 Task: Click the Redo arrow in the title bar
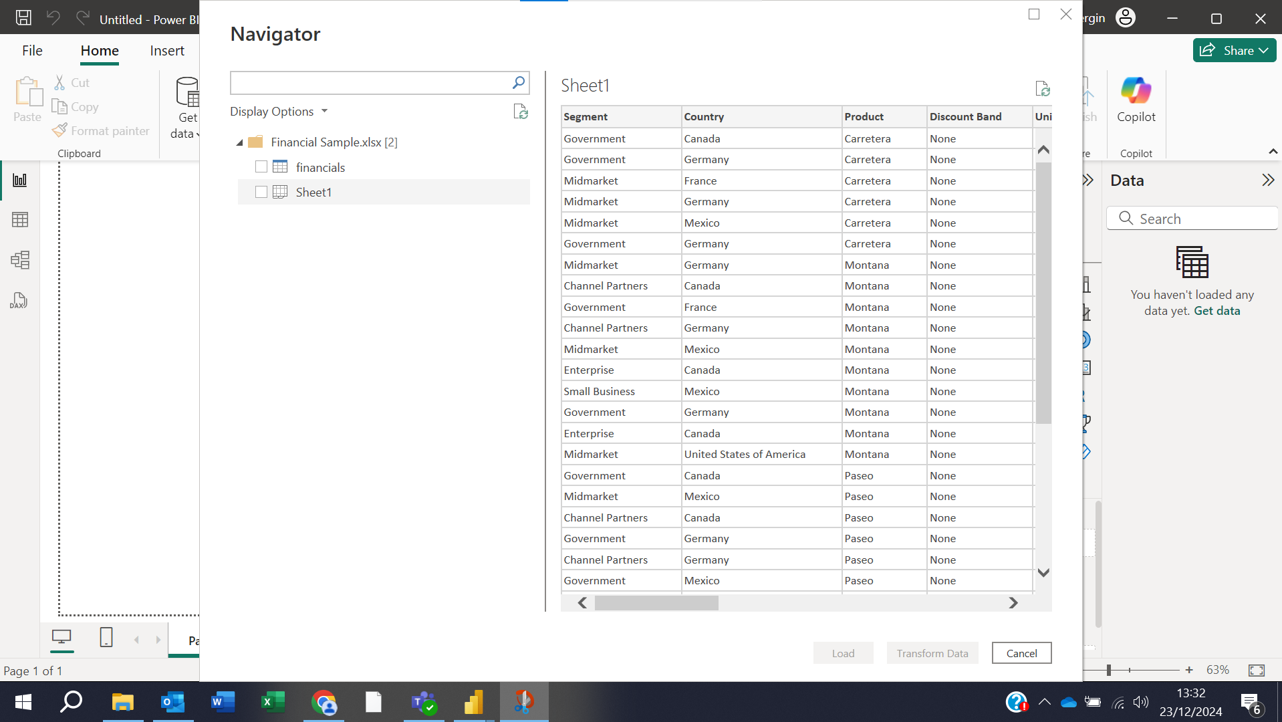click(x=82, y=18)
